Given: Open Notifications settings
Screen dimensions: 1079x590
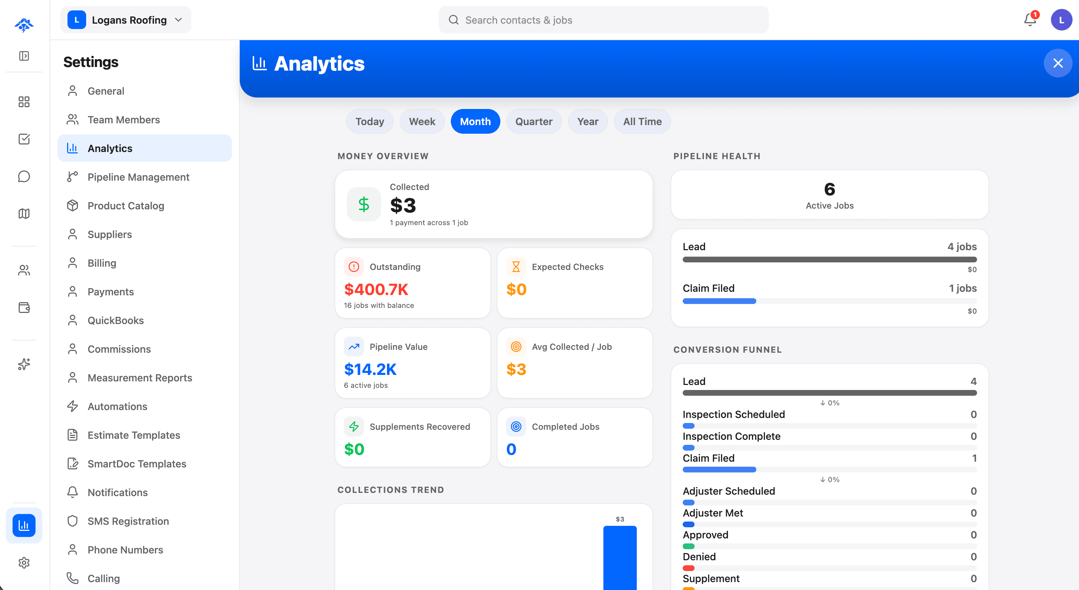Looking at the screenshot, I should tap(145, 492).
